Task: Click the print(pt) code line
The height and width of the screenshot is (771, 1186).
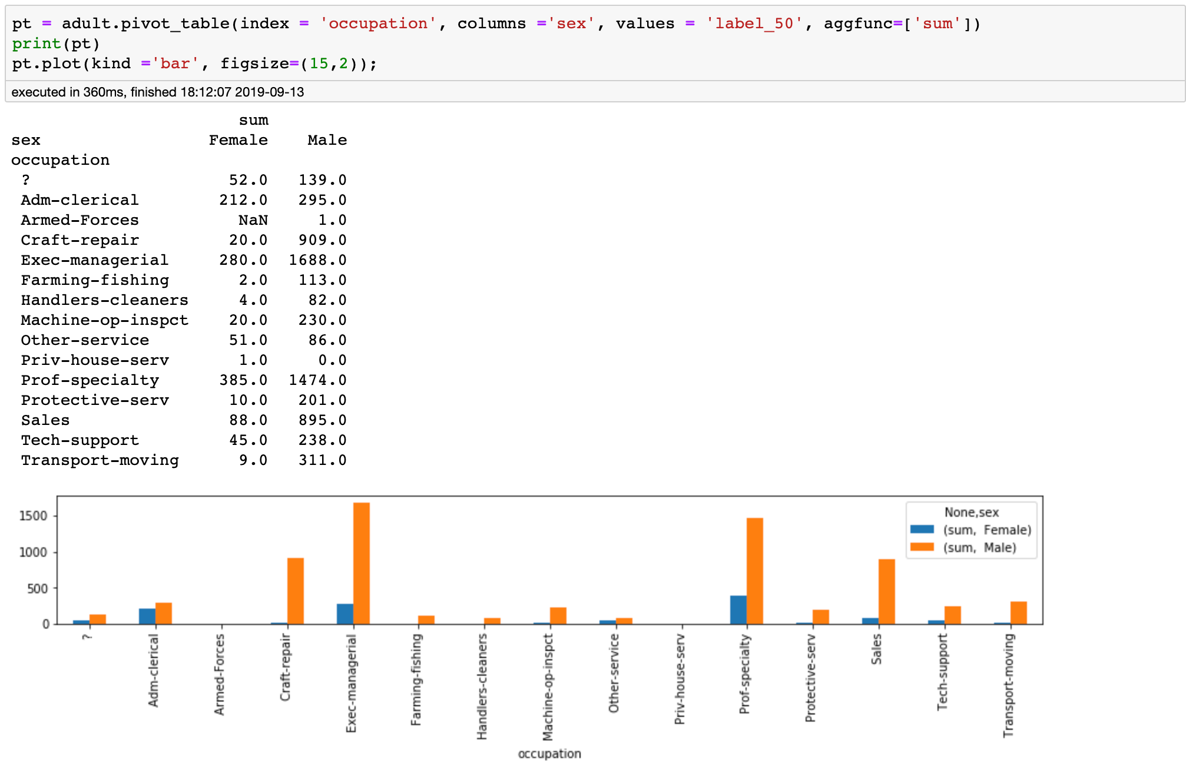Action: coord(56,44)
